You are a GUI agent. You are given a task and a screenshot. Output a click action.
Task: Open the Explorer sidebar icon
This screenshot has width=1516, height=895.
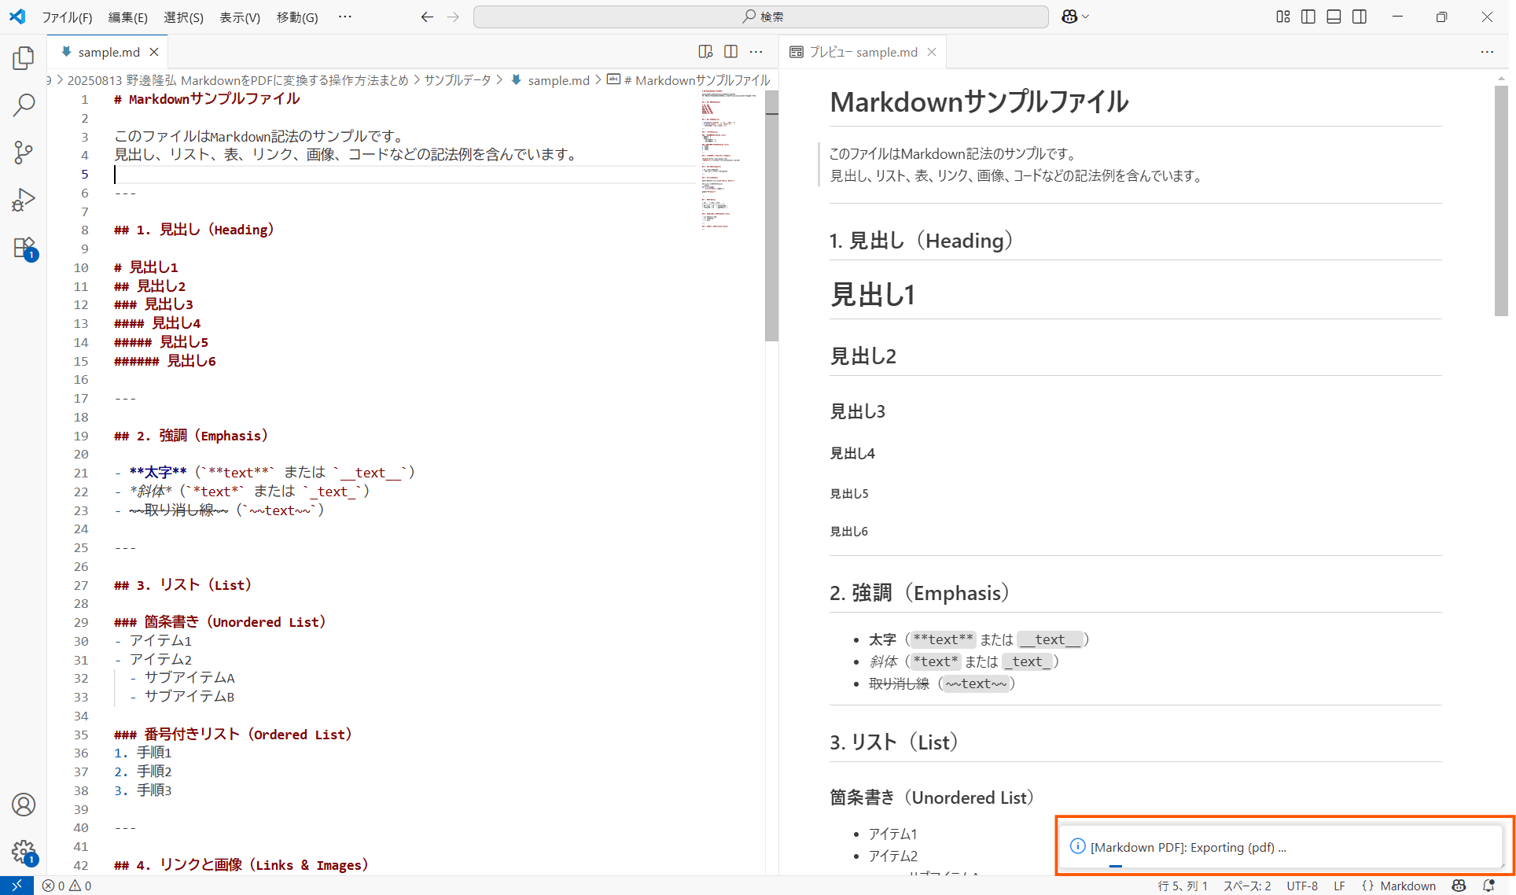point(24,57)
